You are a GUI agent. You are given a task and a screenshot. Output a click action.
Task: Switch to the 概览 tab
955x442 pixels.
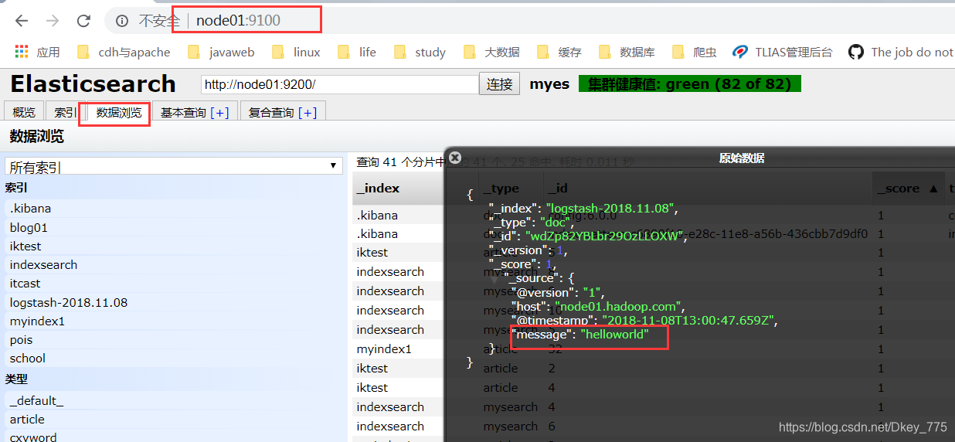(24, 112)
